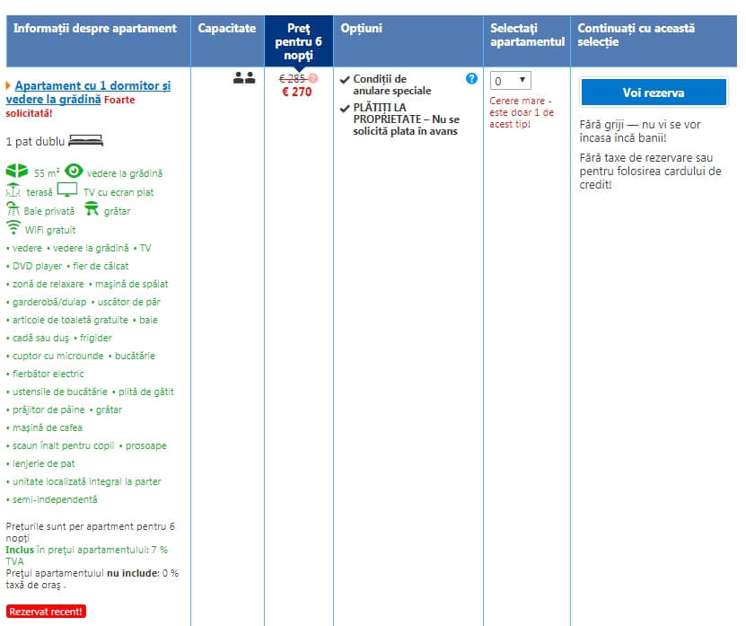Expand orange arrow beside apartment name

9,85
